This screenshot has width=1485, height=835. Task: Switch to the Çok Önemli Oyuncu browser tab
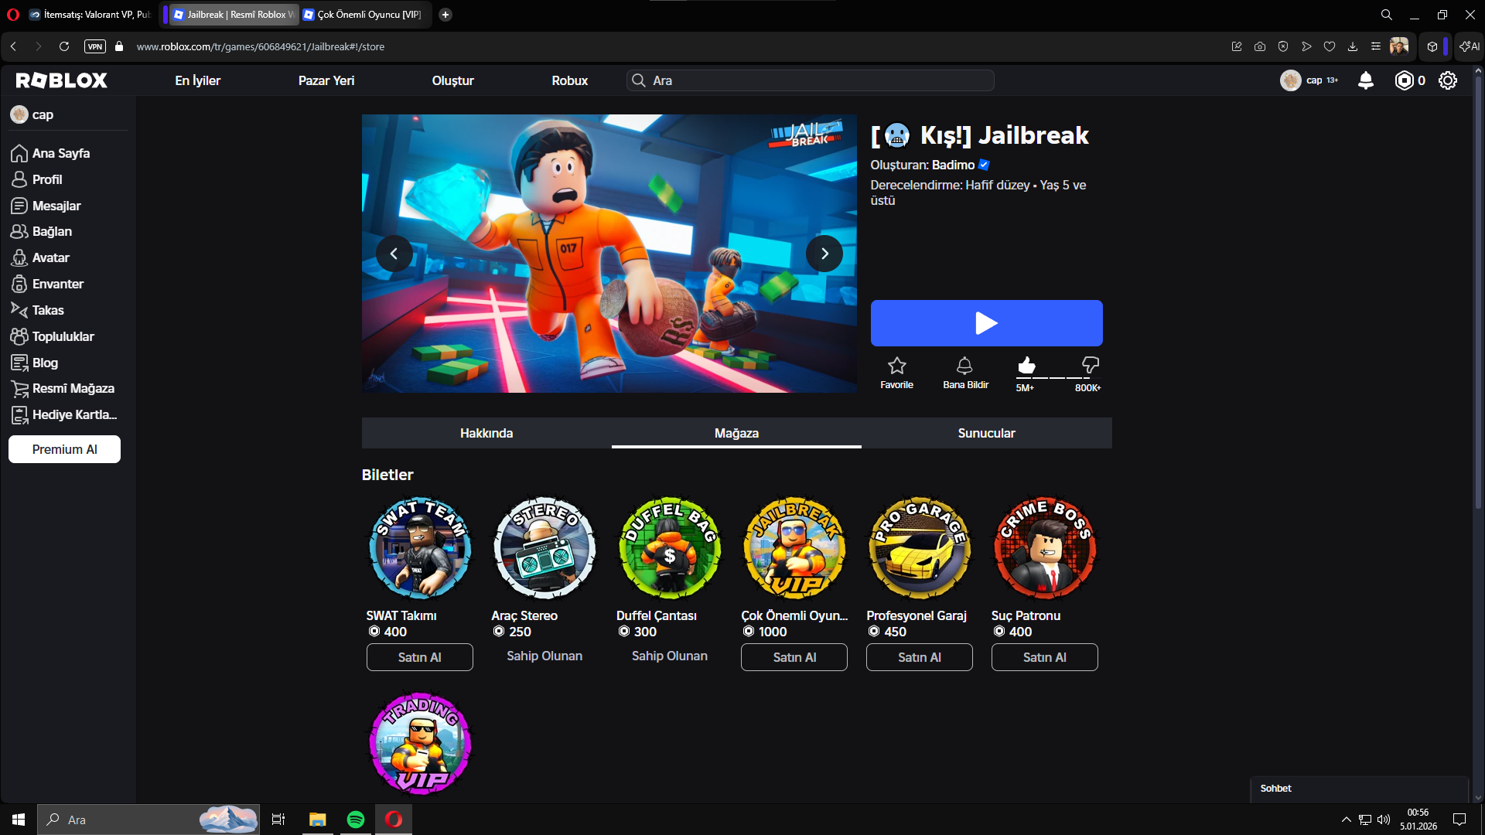pyautogui.click(x=362, y=15)
